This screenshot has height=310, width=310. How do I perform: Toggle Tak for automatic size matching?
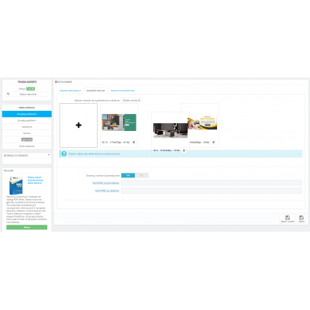(128, 175)
